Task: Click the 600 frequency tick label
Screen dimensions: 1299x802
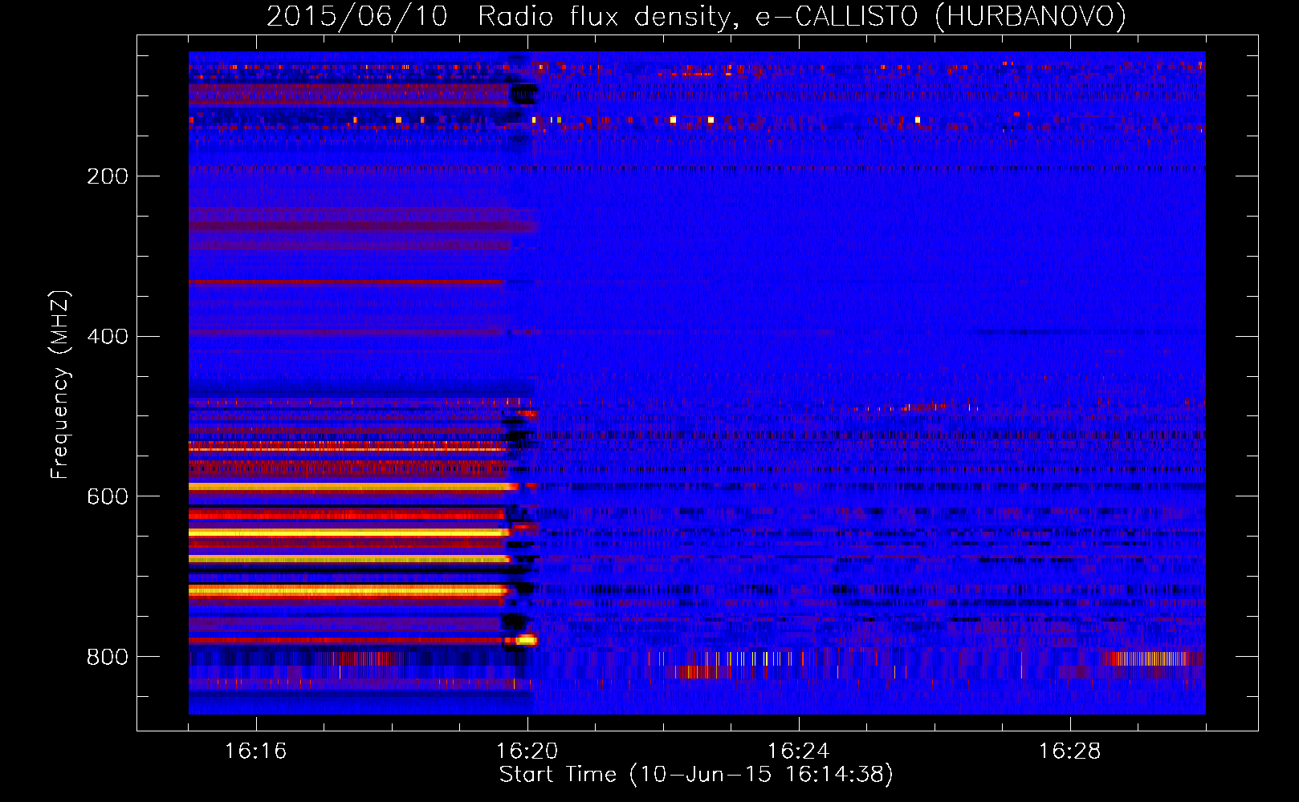Action: 108,497
